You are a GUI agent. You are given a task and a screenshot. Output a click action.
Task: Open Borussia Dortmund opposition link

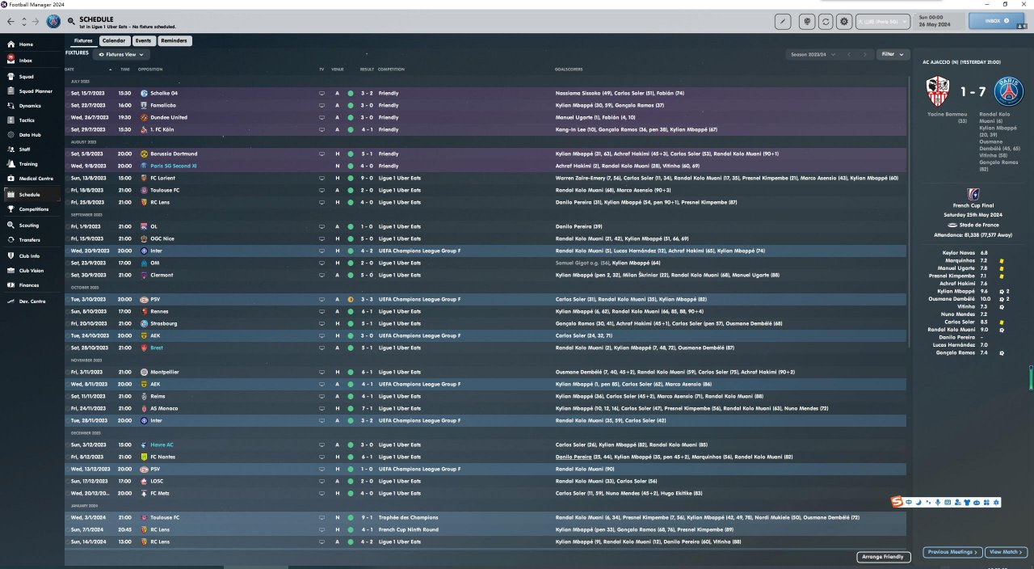coord(173,154)
